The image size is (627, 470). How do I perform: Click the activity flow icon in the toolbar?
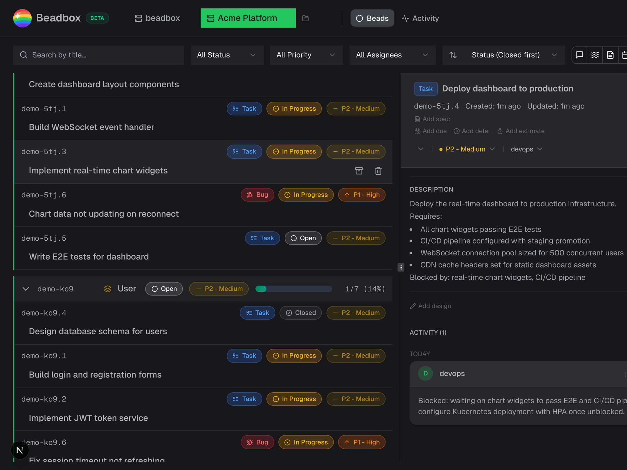coord(595,55)
